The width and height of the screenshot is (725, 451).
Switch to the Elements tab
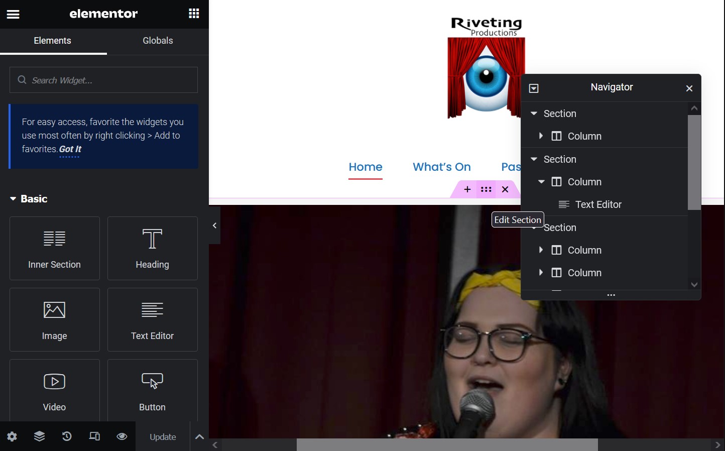[x=52, y=41]
